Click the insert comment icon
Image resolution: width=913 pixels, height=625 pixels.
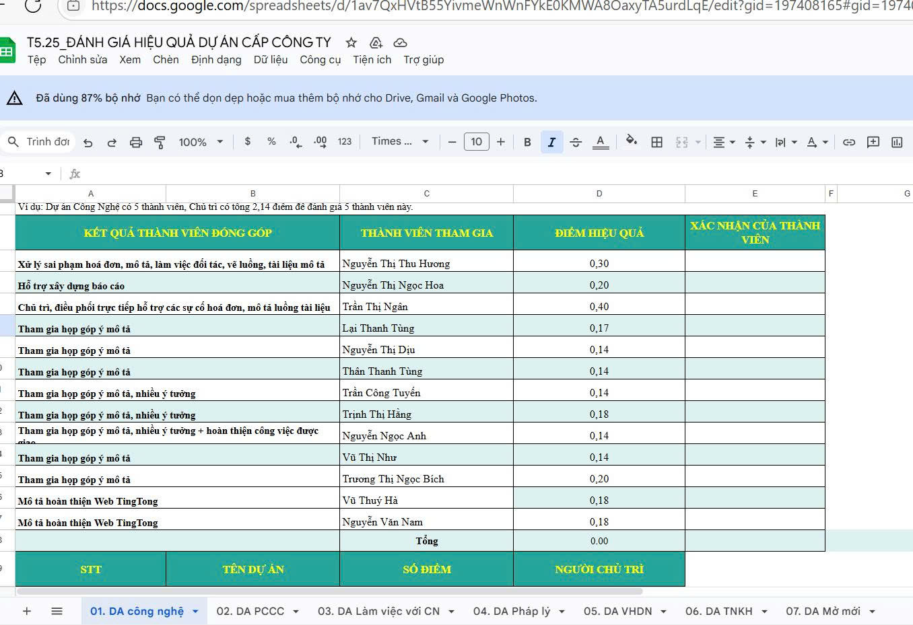pos(873,142)
